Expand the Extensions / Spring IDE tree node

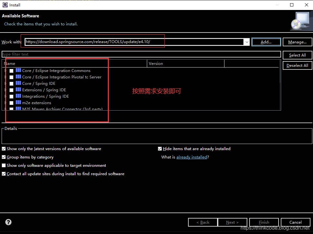click(x=5, y=90)
